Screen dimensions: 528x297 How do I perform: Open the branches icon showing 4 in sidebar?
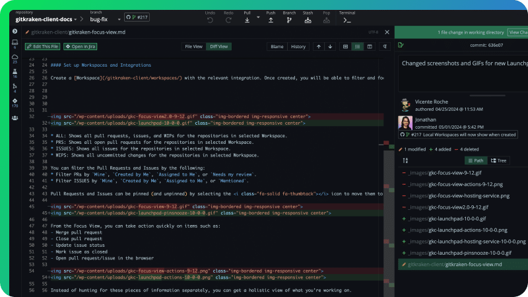[x=15, y=86]
